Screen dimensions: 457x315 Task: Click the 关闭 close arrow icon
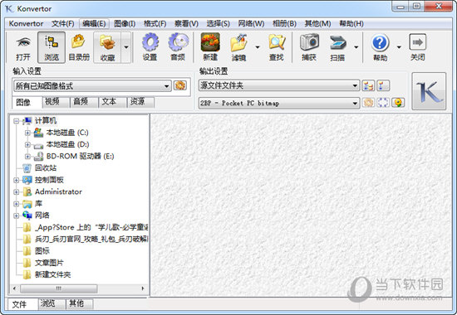pyautogui.click(x=418, y=42)
